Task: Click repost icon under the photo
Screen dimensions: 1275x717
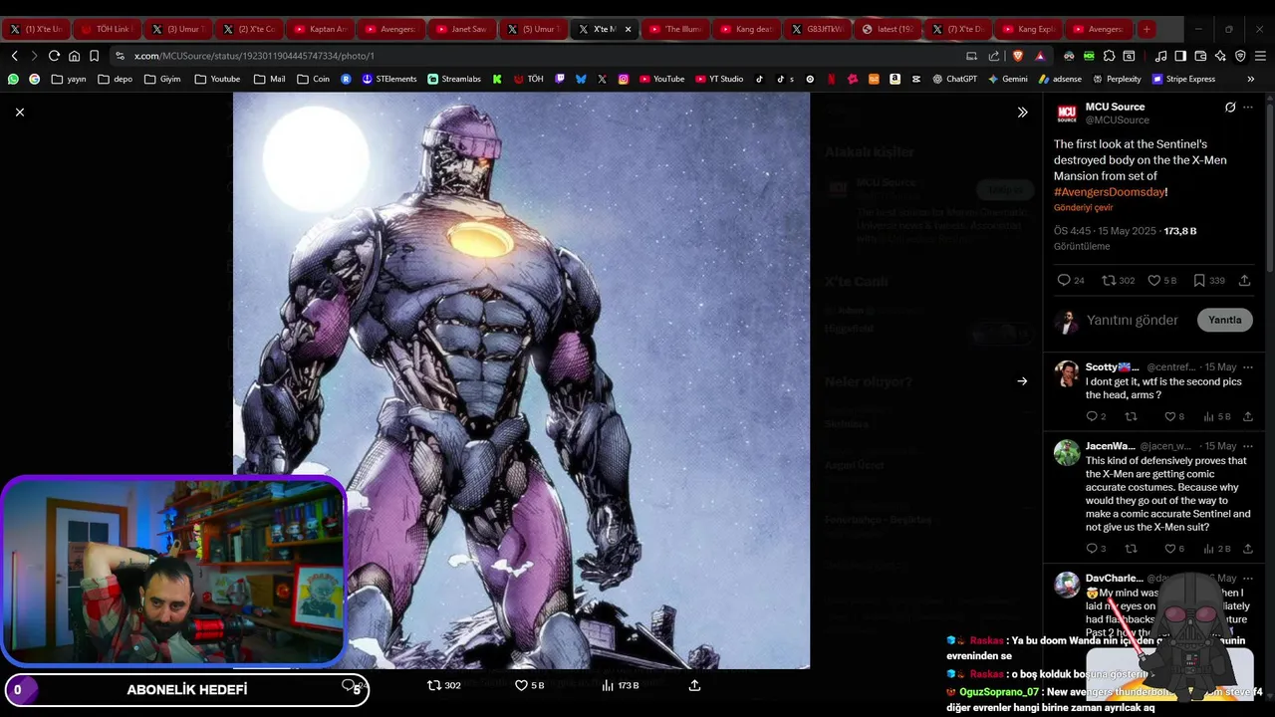Action: 443,685
